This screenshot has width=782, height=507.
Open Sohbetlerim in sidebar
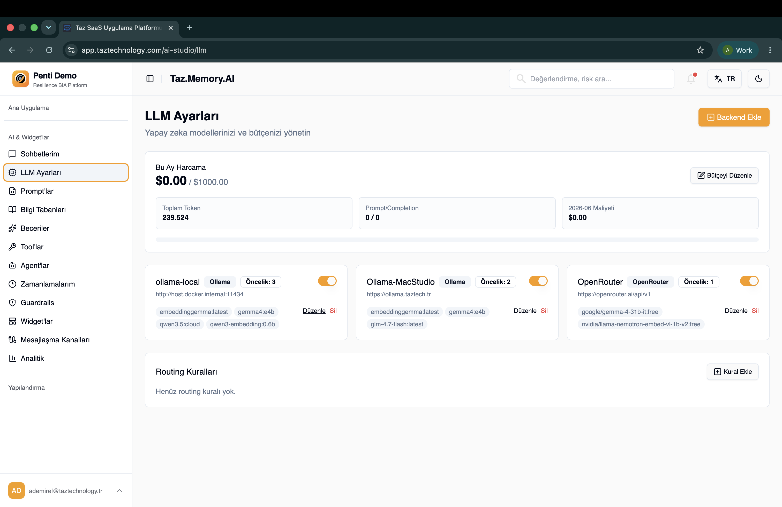coord(66,154)
